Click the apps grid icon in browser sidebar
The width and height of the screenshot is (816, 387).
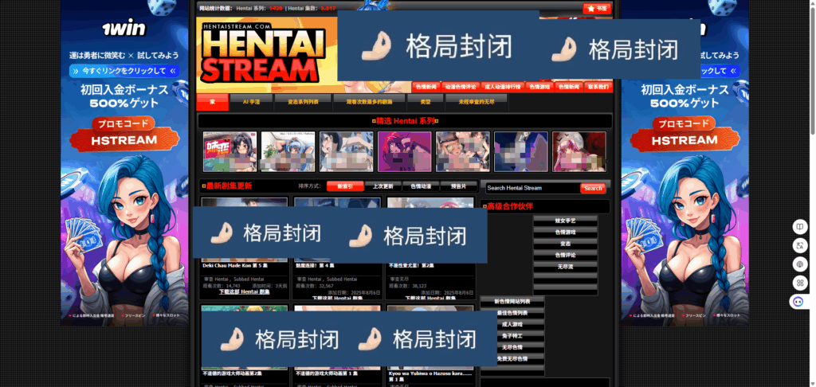[798, 283]
